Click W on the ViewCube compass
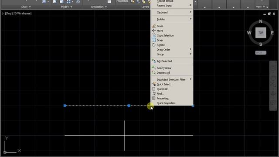The image size is (279, 157). pos(249,33)
